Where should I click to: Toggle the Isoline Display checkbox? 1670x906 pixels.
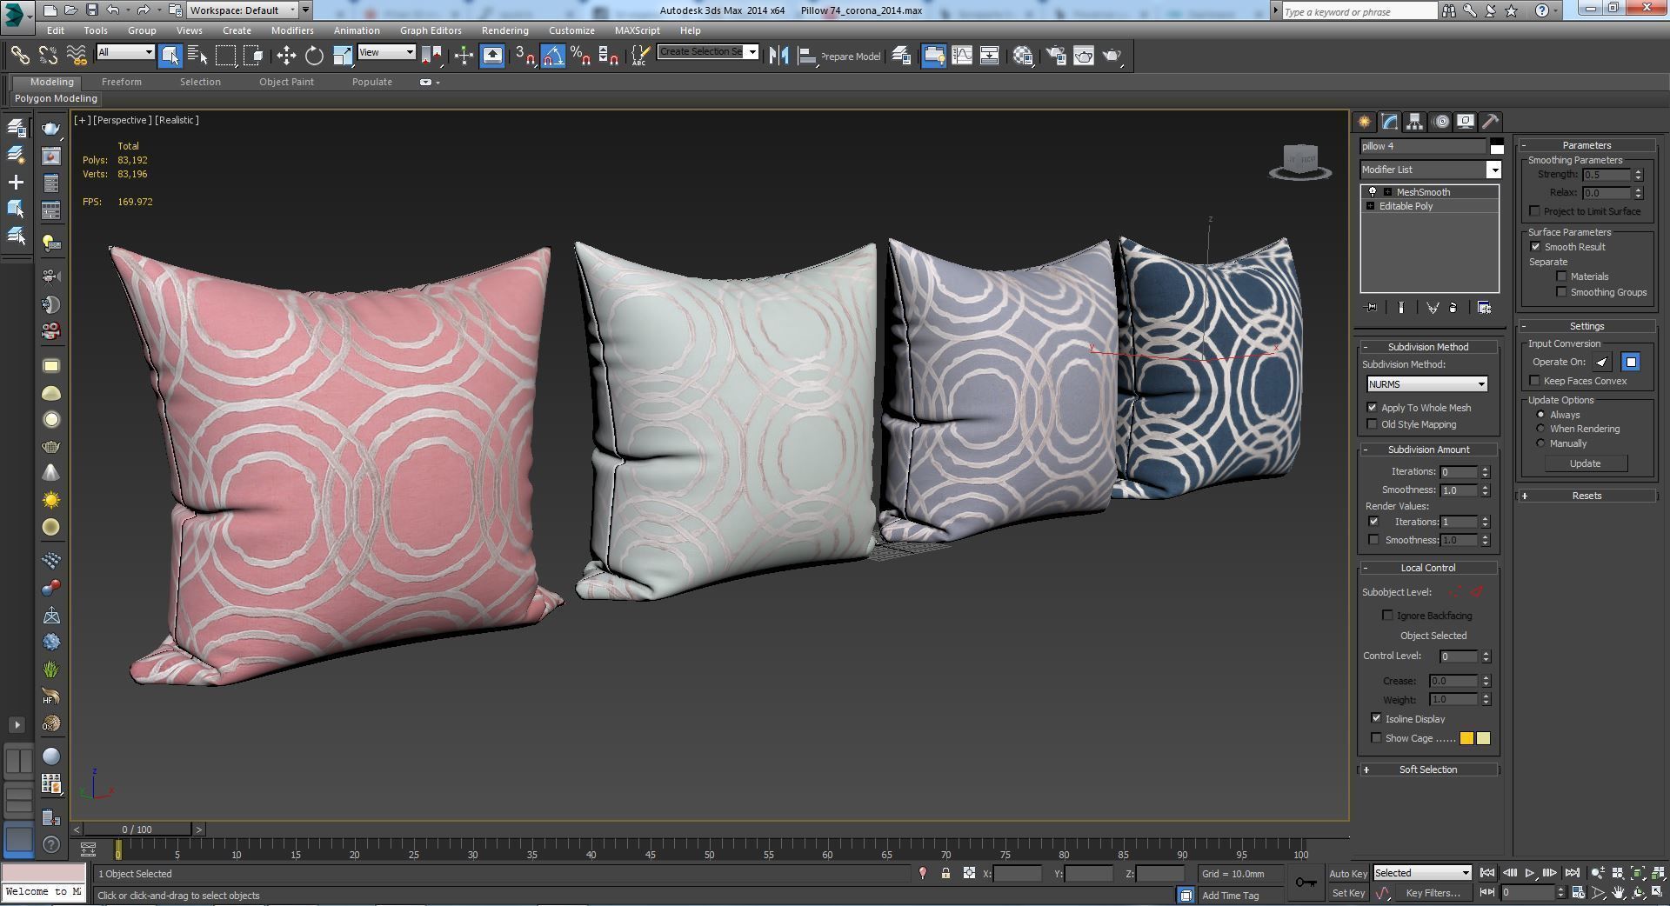tap(1376, 718)
